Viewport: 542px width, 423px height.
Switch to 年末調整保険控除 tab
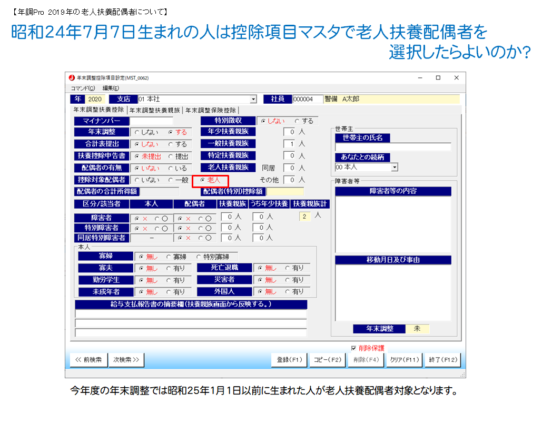(x=211, y=110)
